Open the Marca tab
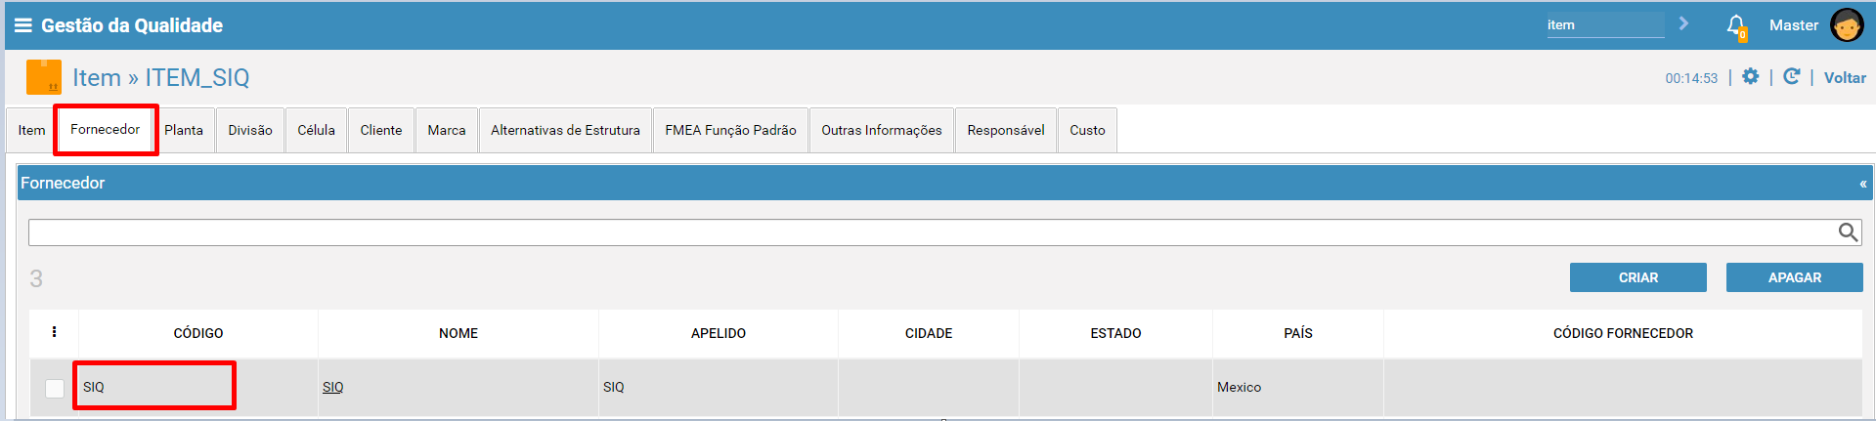This screenshot has height=421, width=1876. click(447, 130)
